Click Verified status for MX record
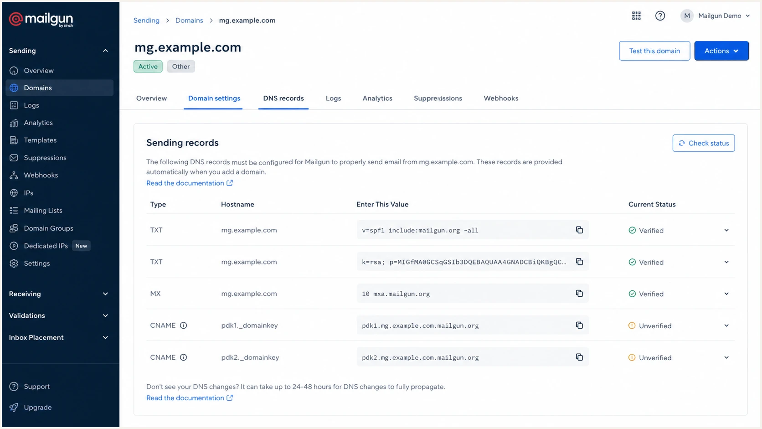The image size is (762, 429). tap(646, 294)
